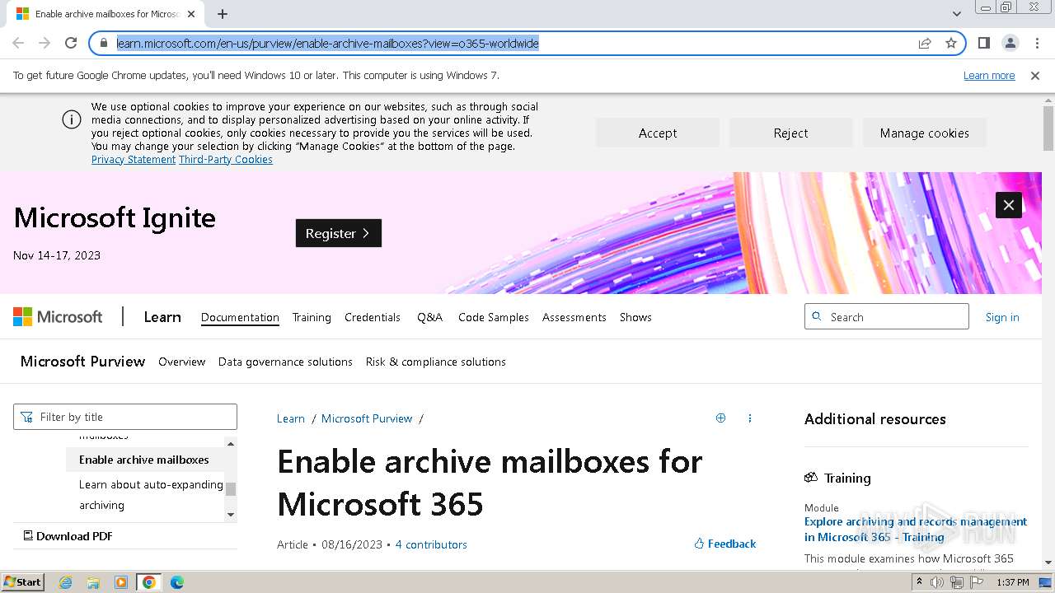Click the table of contents scroll down arrow

click(231, 515)
